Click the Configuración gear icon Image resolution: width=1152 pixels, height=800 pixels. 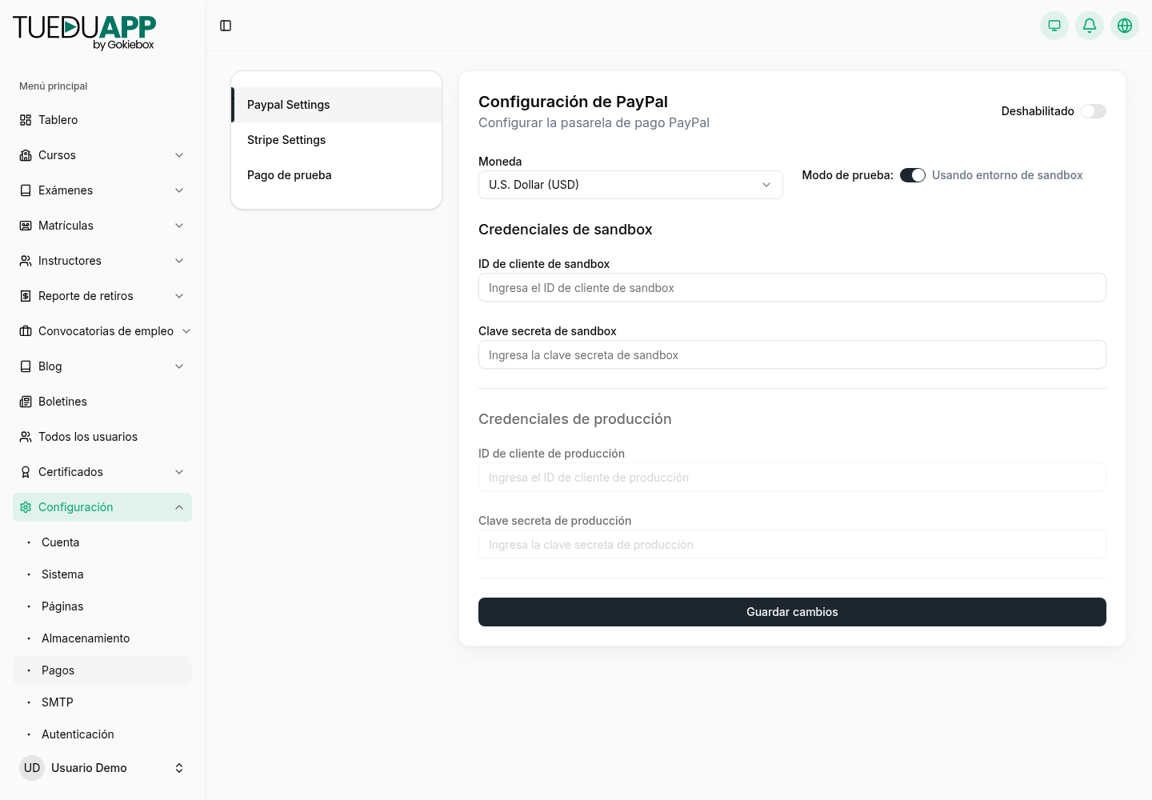click(26, 507)
